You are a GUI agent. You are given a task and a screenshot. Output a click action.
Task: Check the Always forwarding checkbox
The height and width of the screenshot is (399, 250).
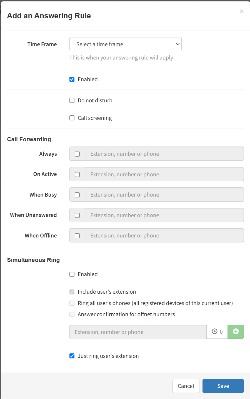pos(77,154)
